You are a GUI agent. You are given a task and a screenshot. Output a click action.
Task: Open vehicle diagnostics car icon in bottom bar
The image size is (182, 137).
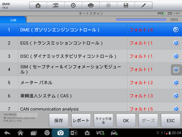[x=114, y=133]
